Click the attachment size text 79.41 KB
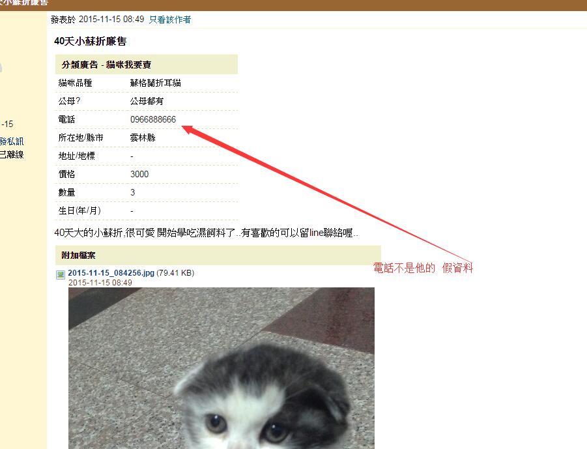The width and height of the screenshot is (587, 449). tap(175, 272)
